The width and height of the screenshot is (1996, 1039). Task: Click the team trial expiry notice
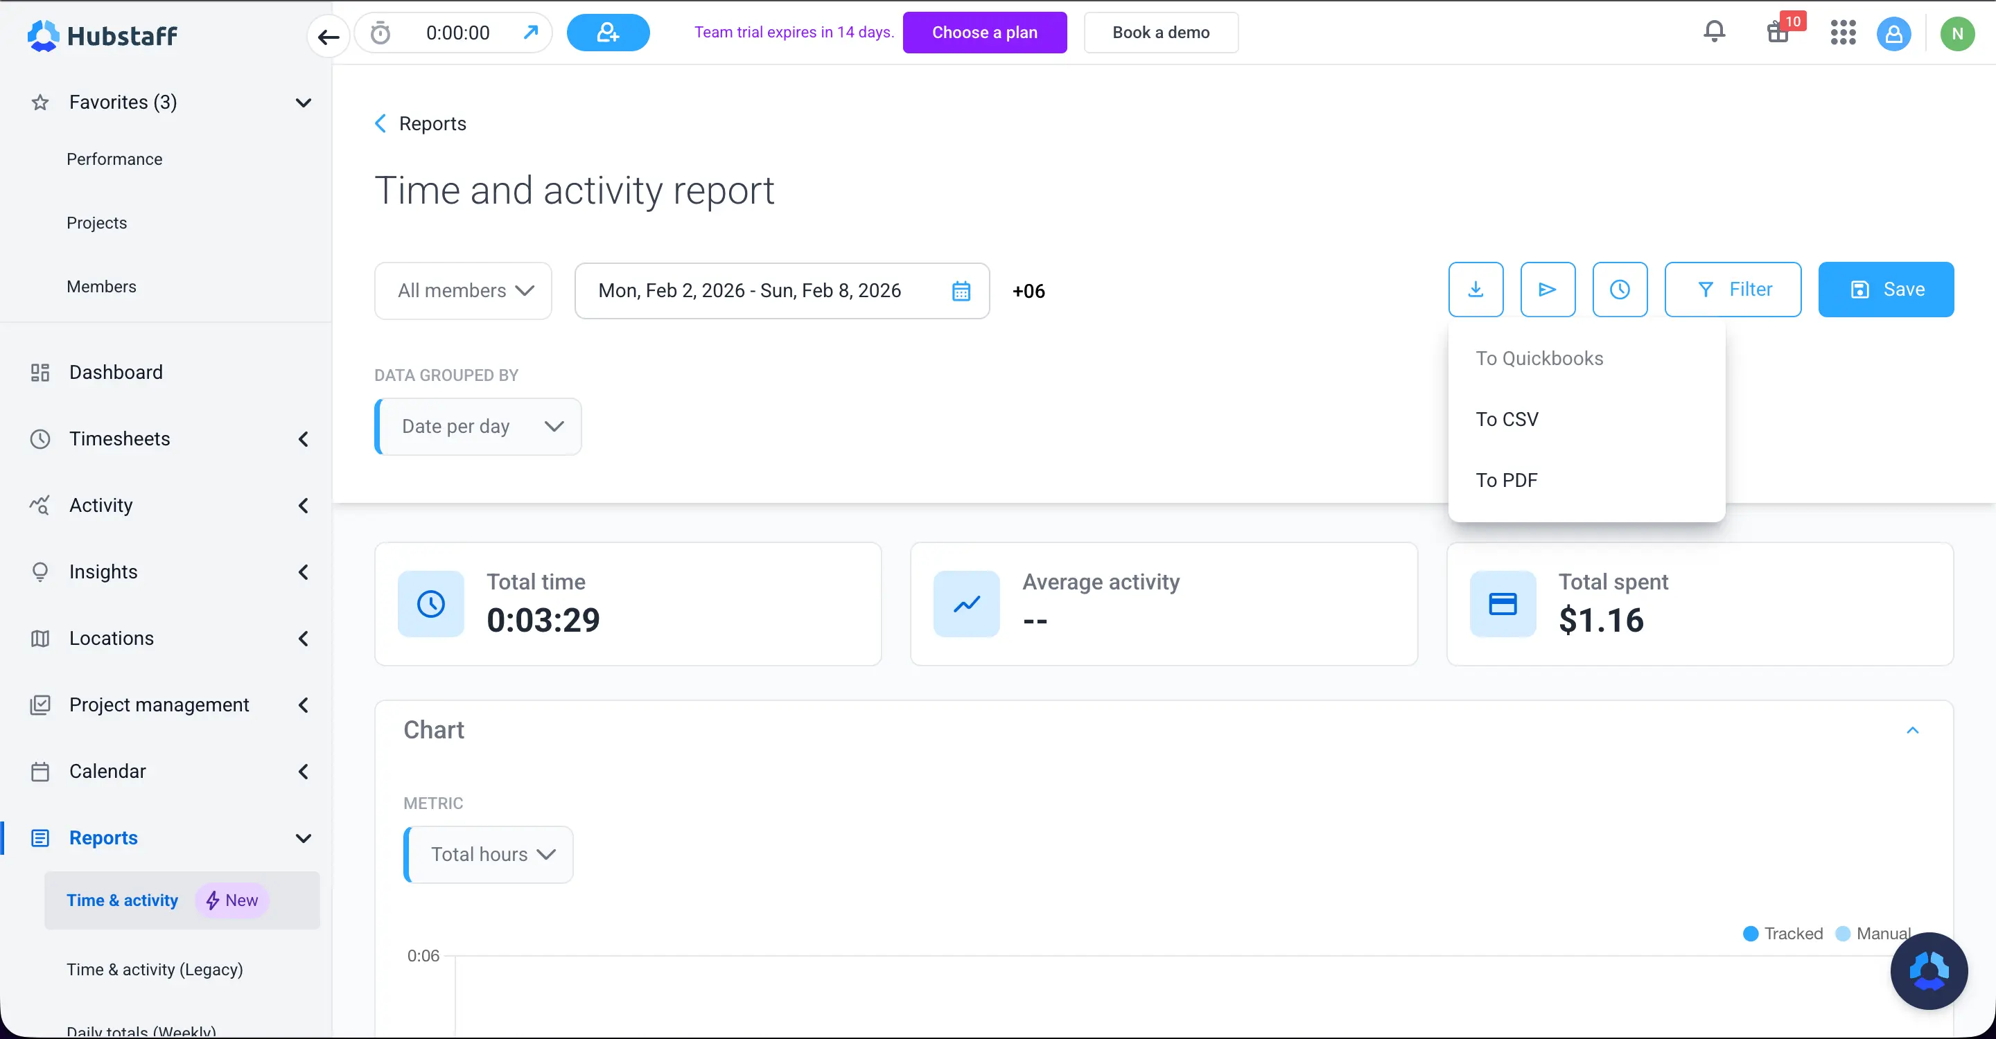coord(794,33)
